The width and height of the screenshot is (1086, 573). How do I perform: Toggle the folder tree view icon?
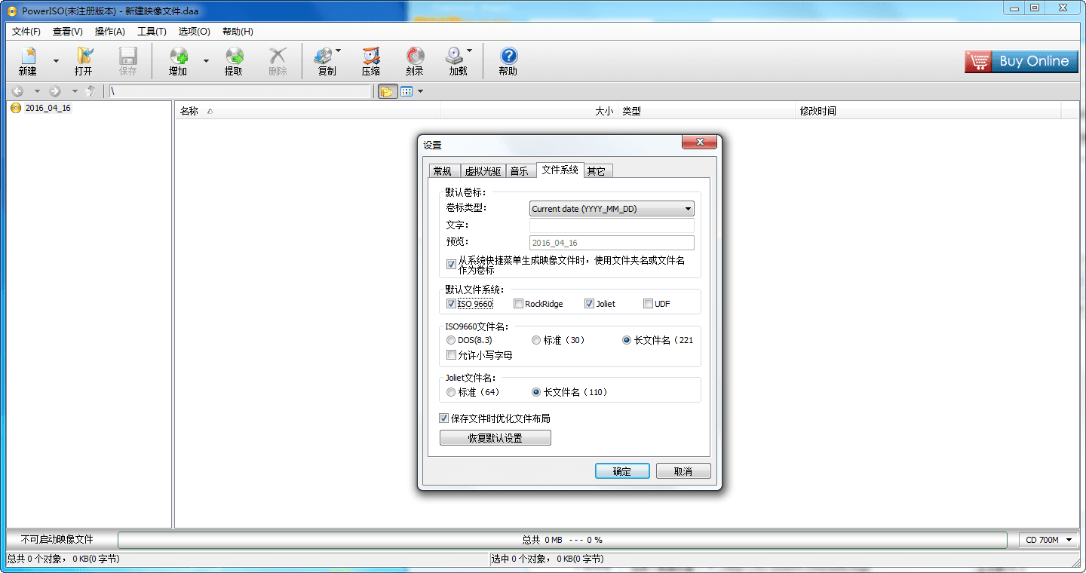pyautogui.click(x=387, y=91)
